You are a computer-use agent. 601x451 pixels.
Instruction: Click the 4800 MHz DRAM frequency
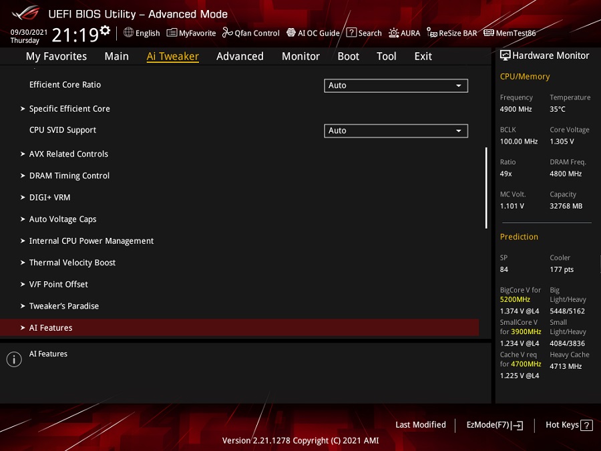click(x=566, y=174)
